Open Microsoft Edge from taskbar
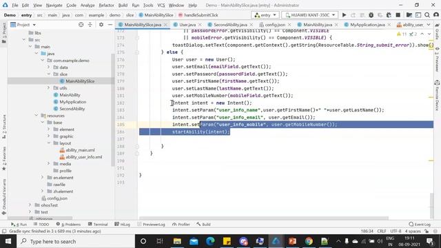 210,241
